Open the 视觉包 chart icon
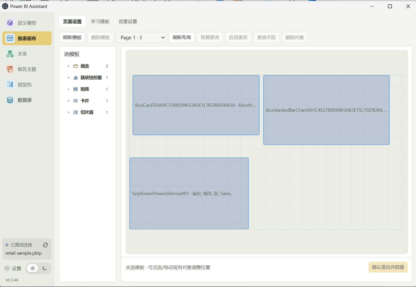The image size is (416, 287). (x=10, y=85)
